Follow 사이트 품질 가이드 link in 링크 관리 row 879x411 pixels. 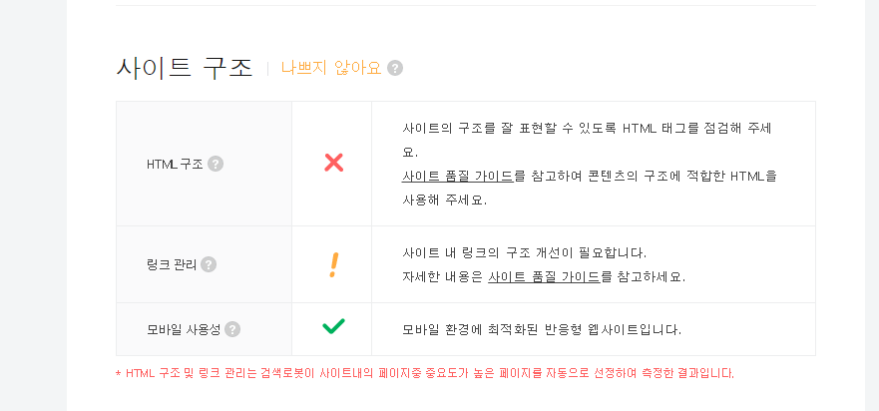tap(544, 277)
